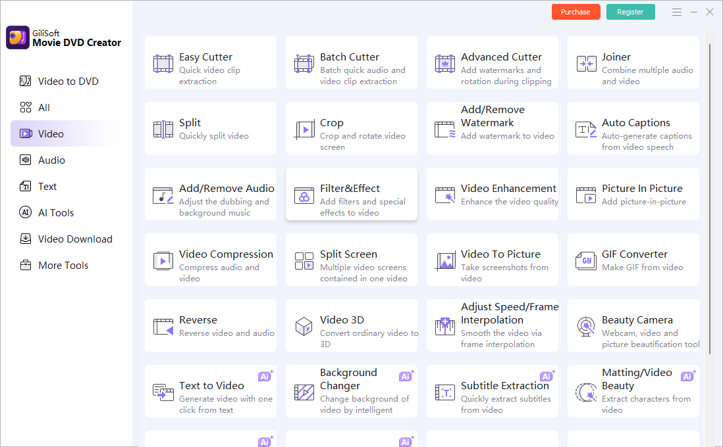Click 'Quick video clip extraction' description

210,76
